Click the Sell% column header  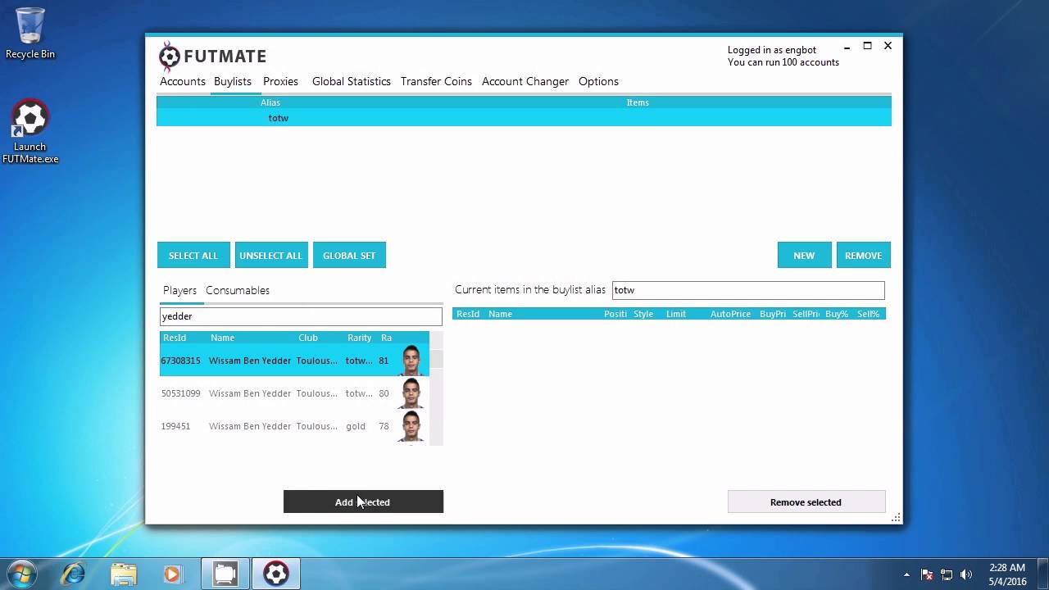point(869,314)
